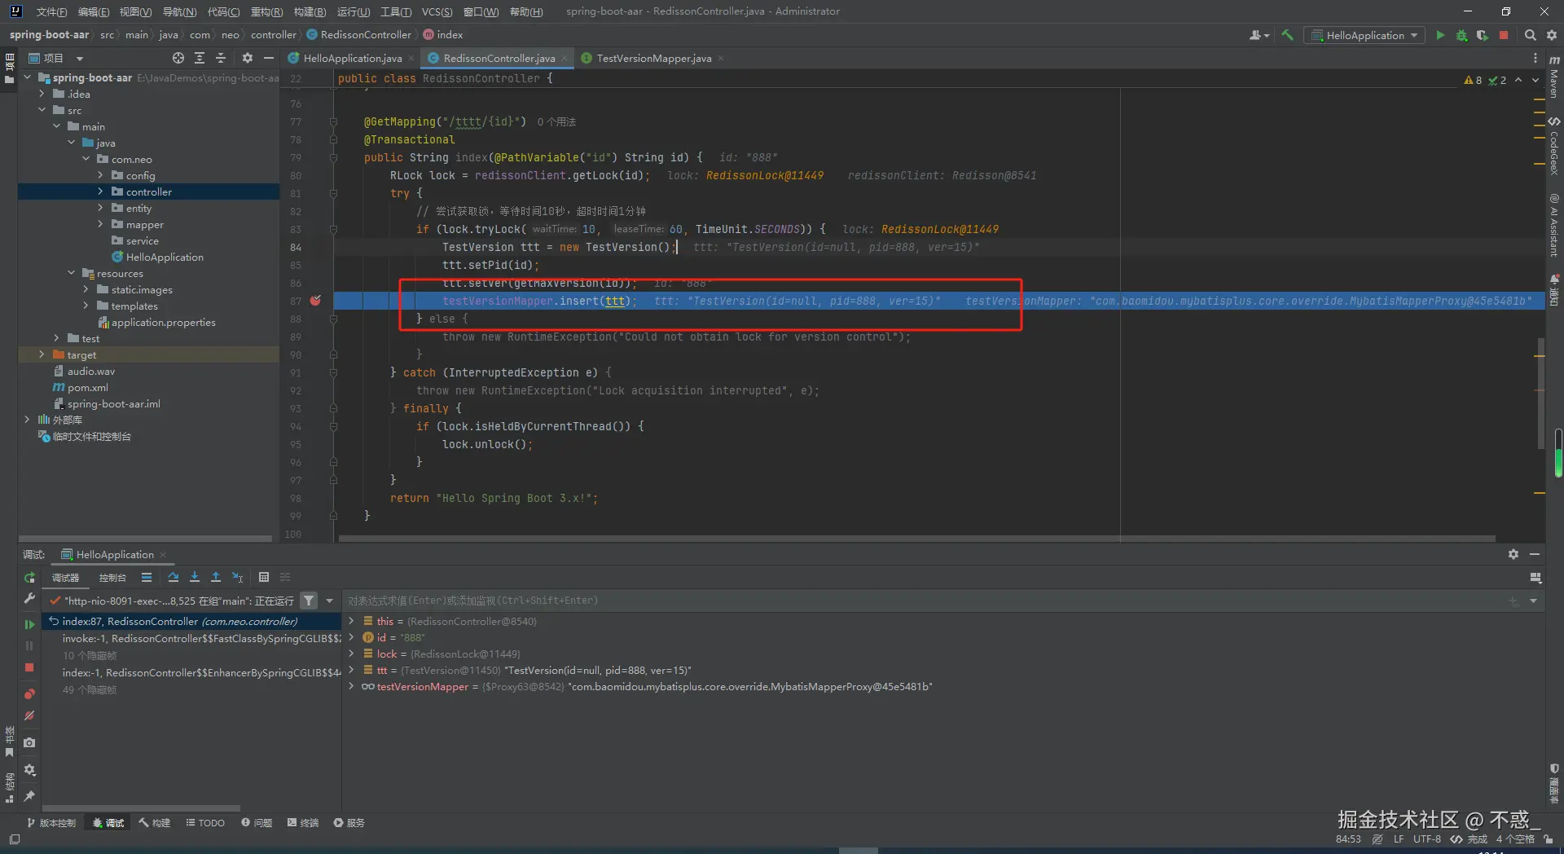Open the HelloApplication run configuration dropdown
Viewport: 1564px width, 854px height.
coord(1365,35)
